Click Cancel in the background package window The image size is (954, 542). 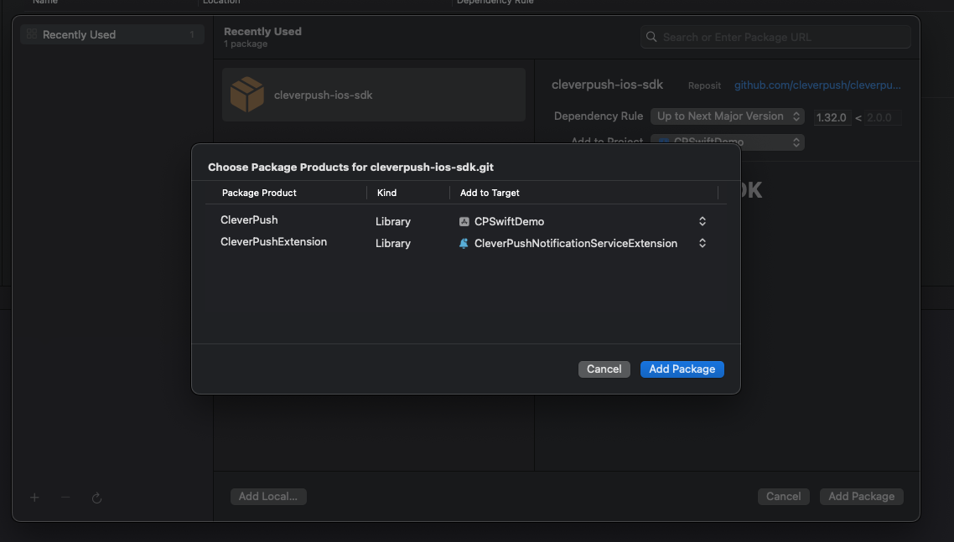coord(784,497)
